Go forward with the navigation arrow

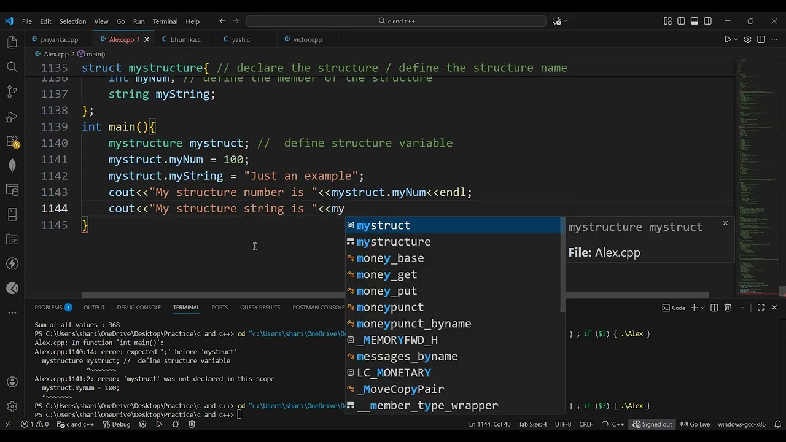click(x=236, y=21)
